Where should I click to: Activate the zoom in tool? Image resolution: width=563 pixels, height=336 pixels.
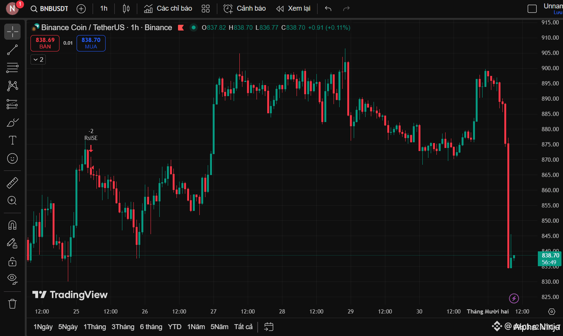[12, 201]
